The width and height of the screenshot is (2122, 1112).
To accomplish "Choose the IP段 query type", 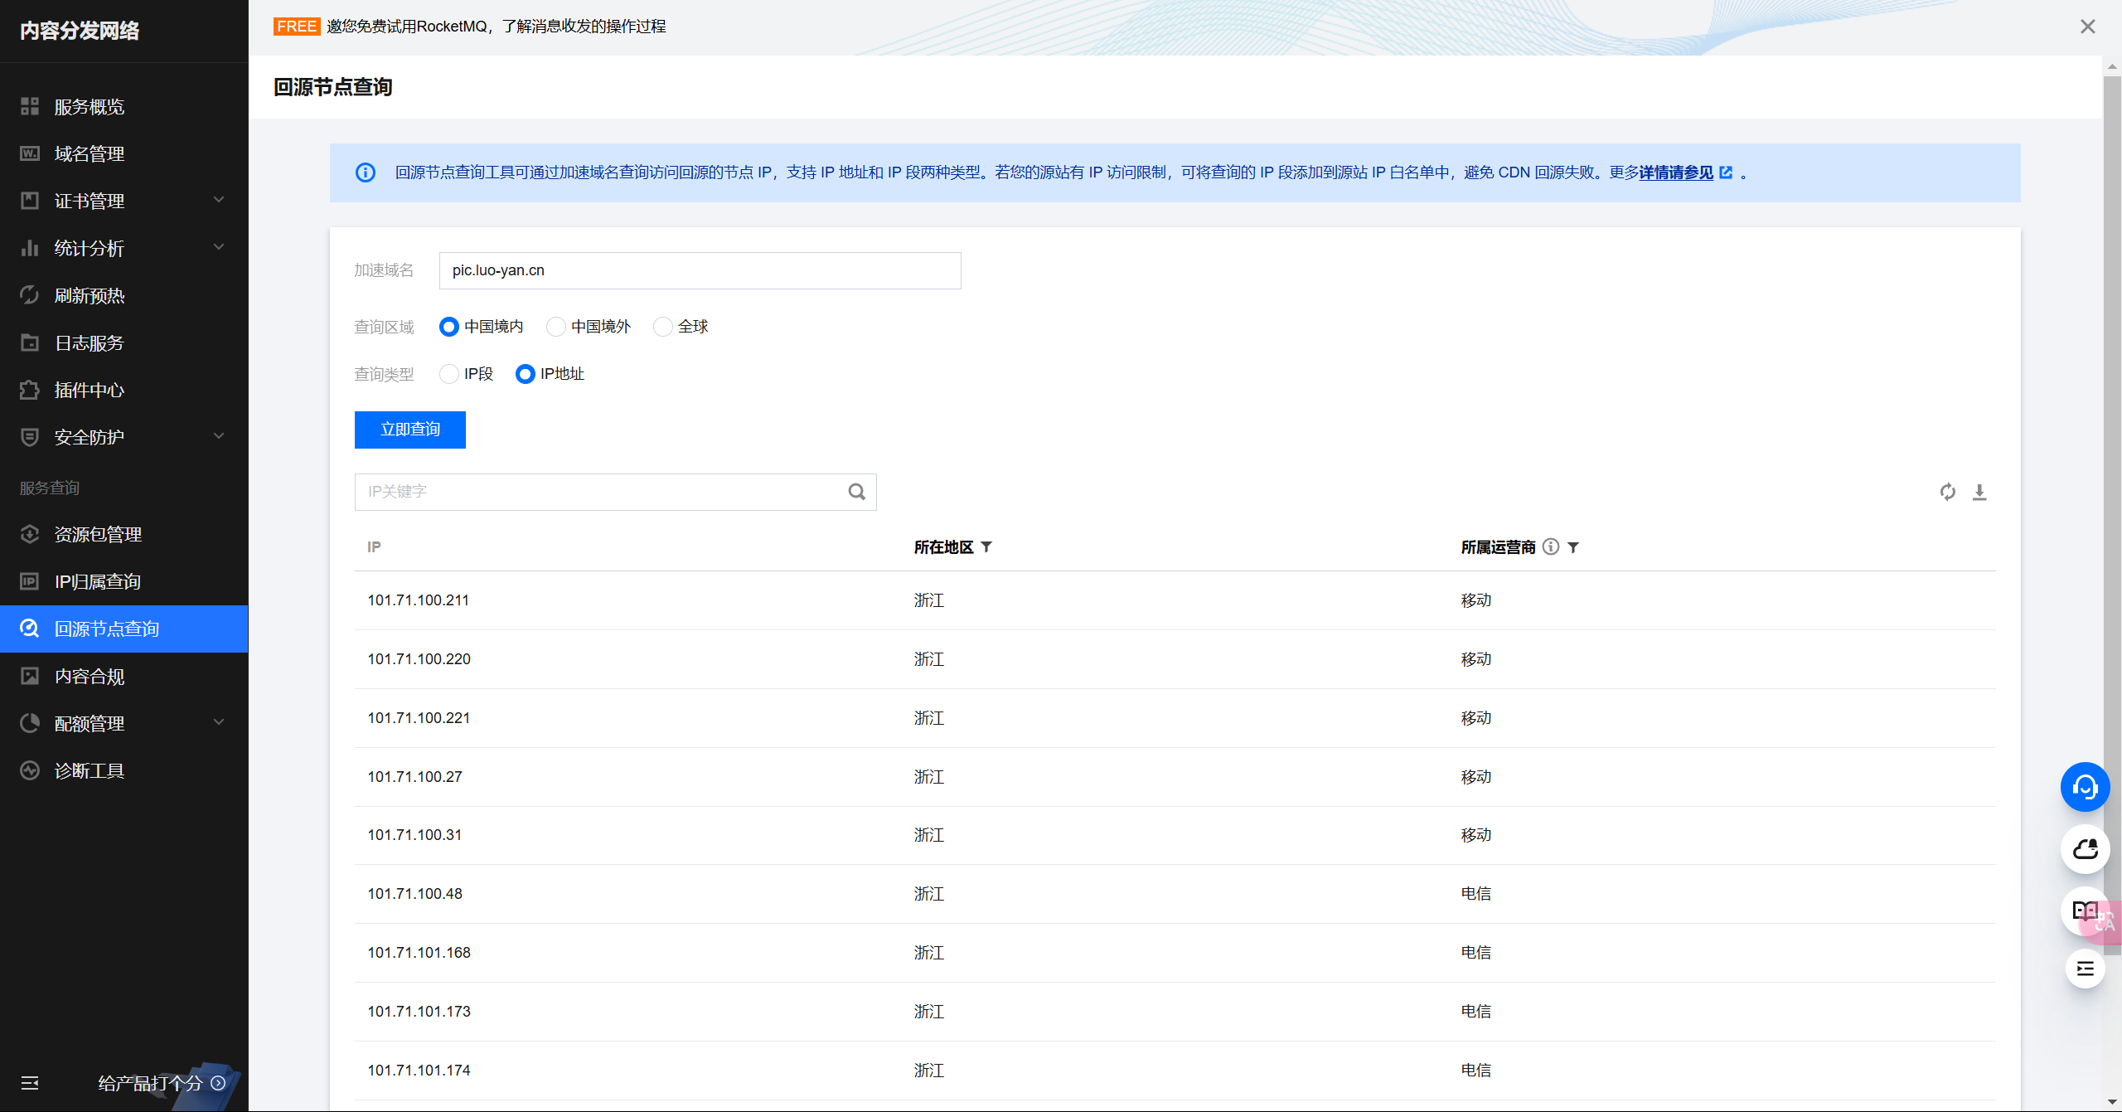I will 449,374.
